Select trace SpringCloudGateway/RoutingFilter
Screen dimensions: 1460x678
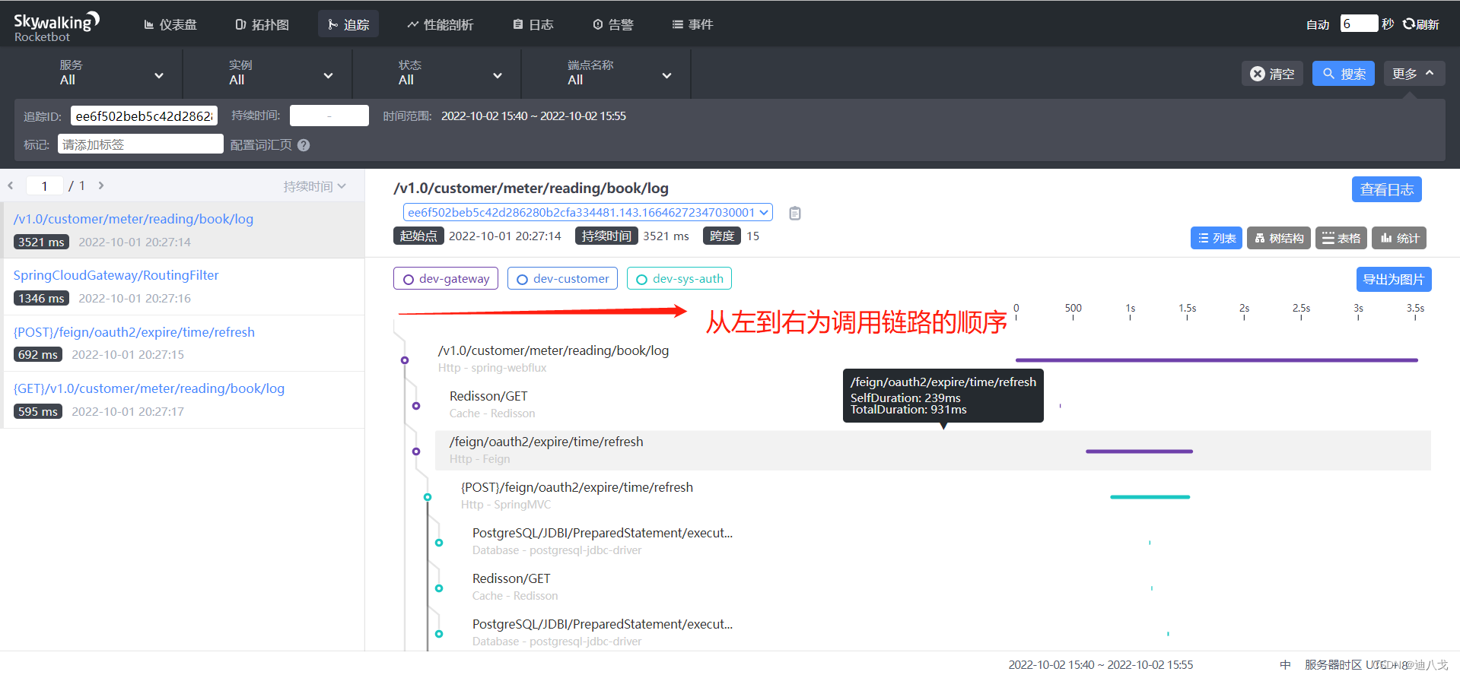[x=183, y=287]
